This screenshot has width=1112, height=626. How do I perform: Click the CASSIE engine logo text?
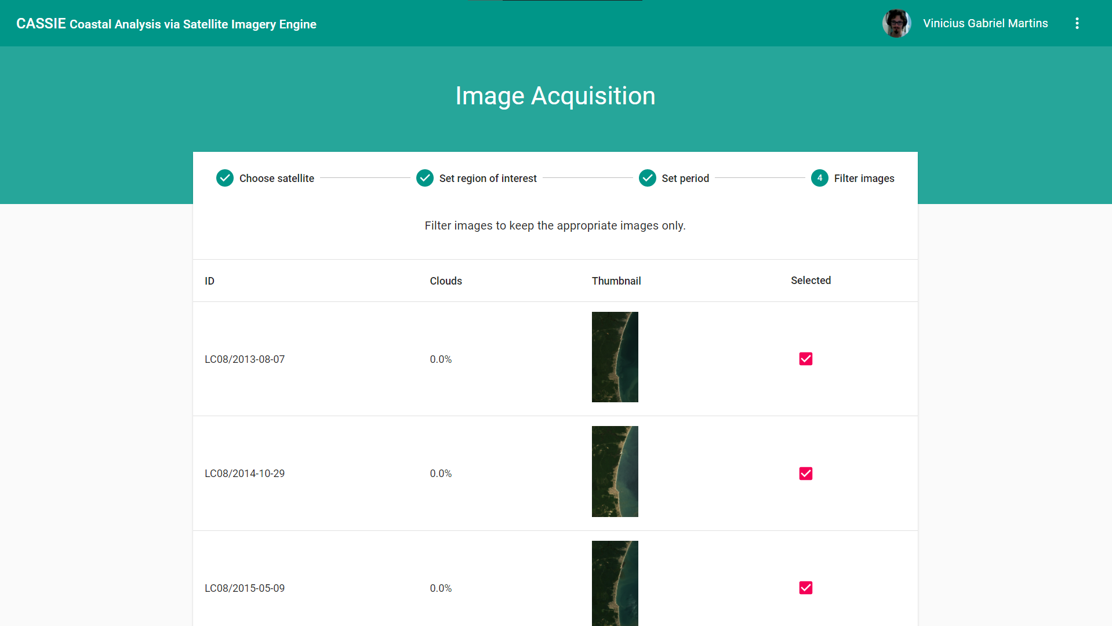(165, 23)
